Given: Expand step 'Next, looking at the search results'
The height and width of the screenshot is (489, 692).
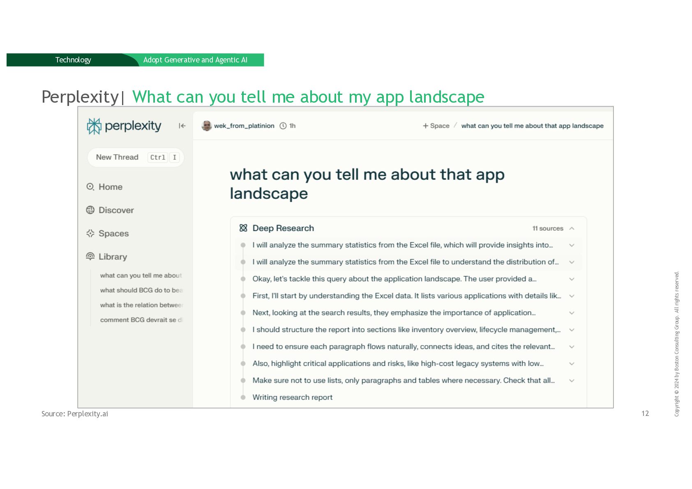Looking at the screenshot, I should coord(572,313).
